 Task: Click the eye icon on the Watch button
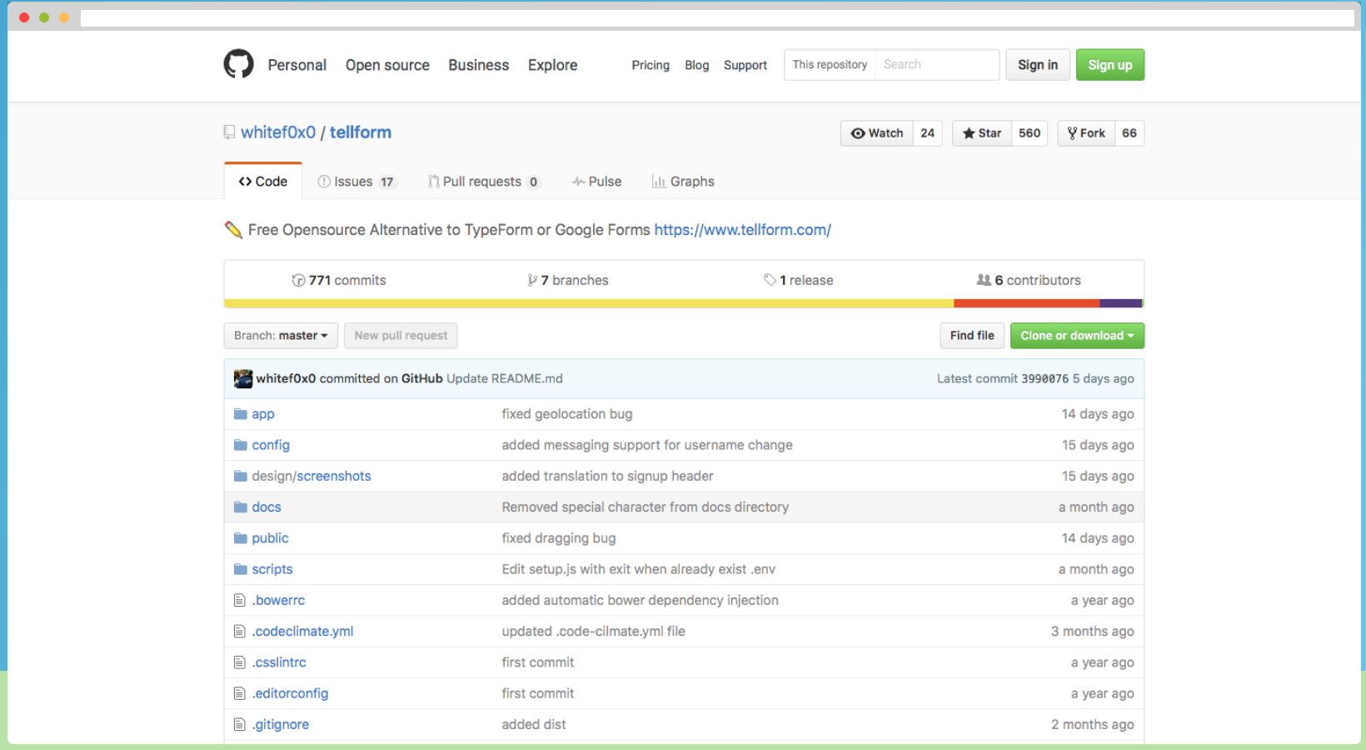(x=859, y=132)
